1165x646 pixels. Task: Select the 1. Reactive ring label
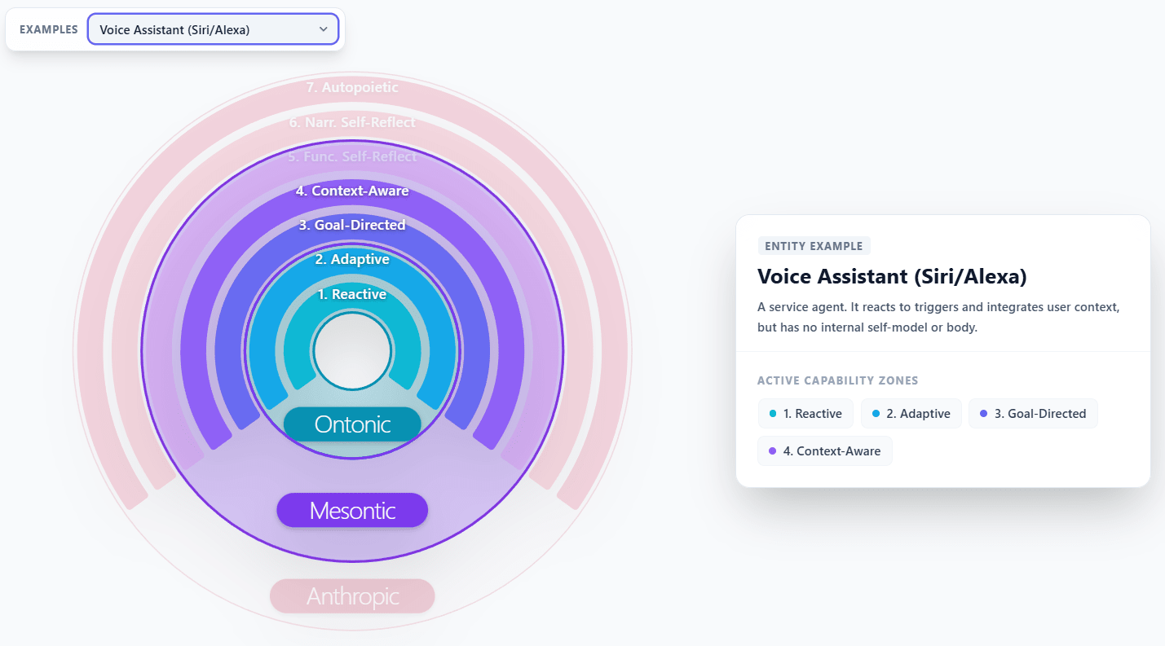pyautogui.click(x=352, y=294)
